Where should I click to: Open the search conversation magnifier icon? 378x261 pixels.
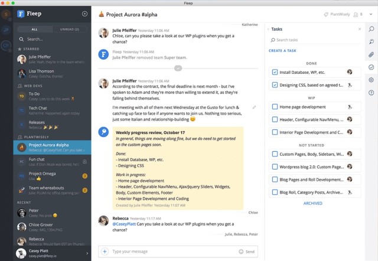coord(372,29)
